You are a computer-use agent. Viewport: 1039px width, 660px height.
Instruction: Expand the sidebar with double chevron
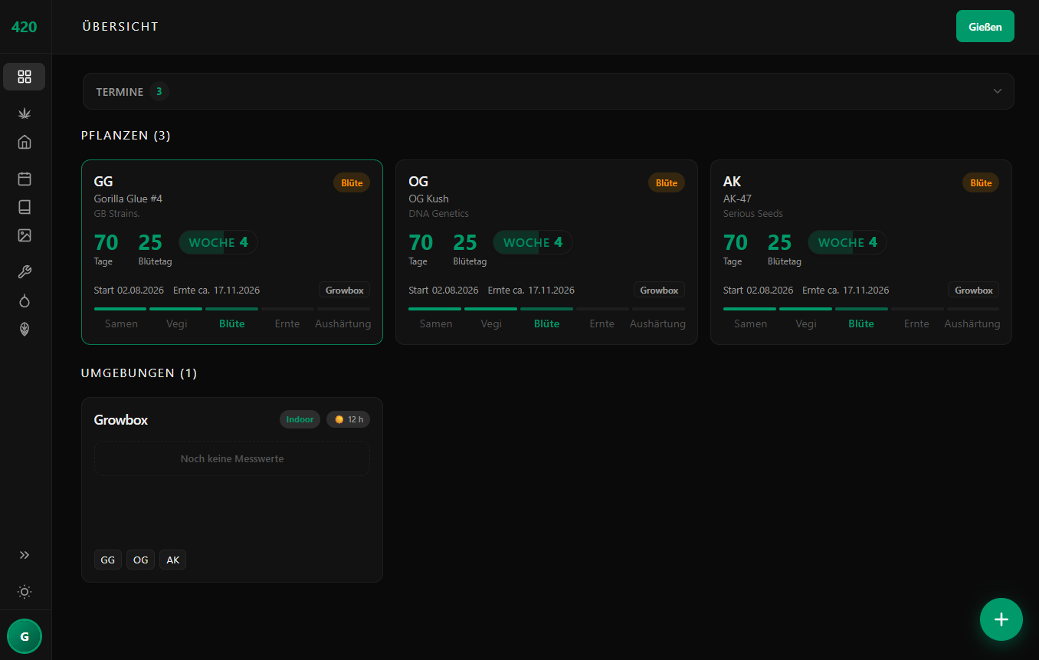25,555
